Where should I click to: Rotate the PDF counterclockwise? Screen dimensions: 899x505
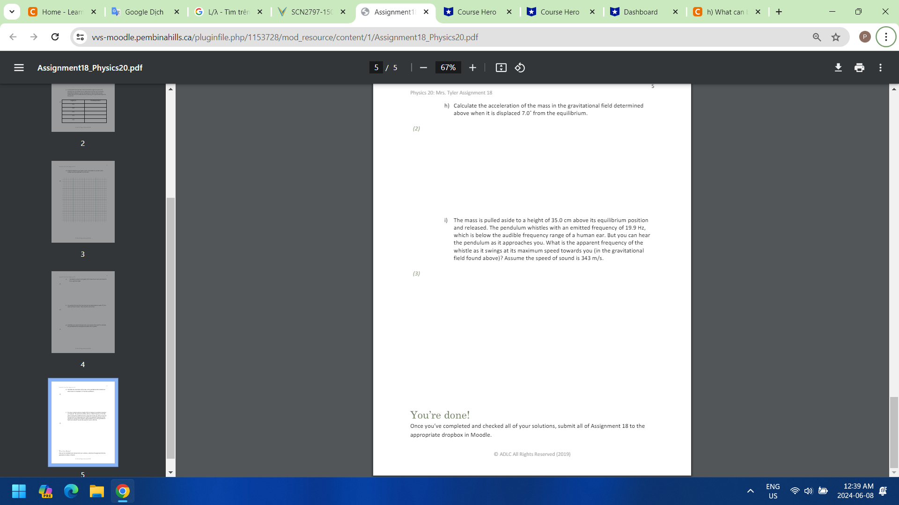coord(519,67)
